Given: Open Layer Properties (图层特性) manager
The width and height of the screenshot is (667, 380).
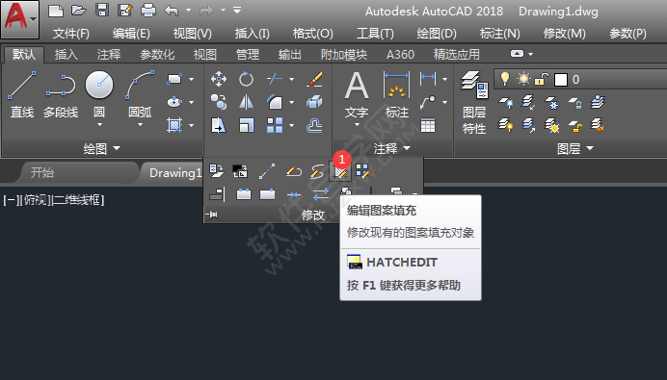Looking at the screenshot, I should pos(474,103).
